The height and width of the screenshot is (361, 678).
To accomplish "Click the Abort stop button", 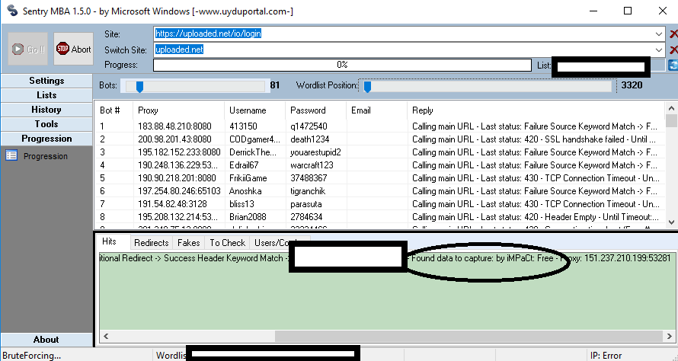I will pos(73,49).
